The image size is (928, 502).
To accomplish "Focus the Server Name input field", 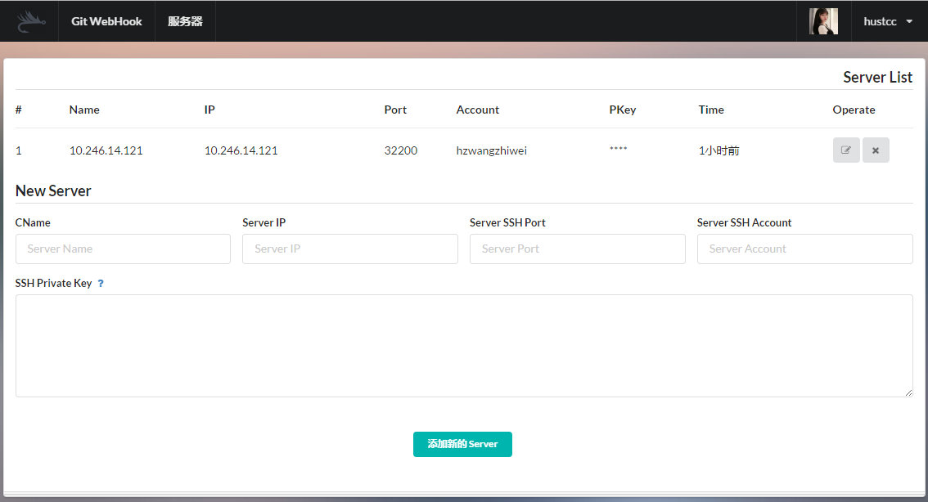I will [x=123, y=249].
